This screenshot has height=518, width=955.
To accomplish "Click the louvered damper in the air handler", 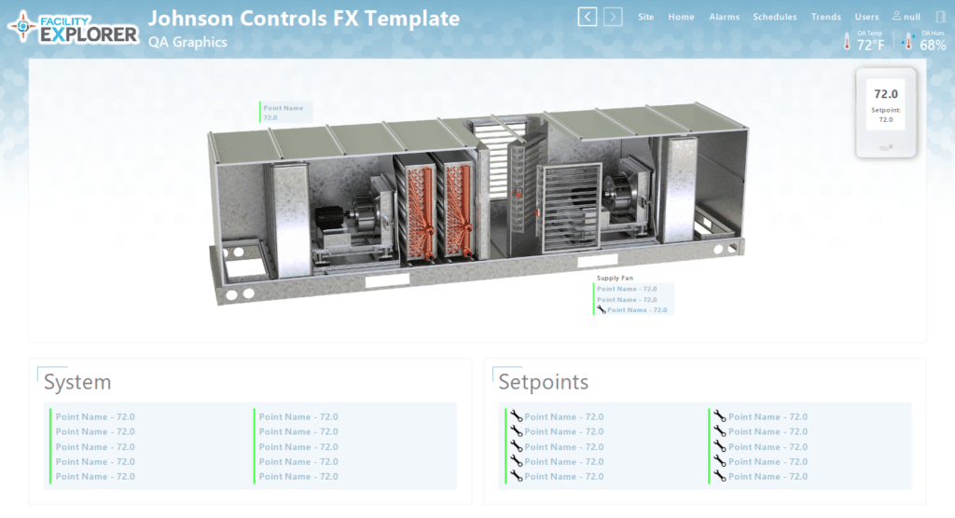I will pos(570,207).
